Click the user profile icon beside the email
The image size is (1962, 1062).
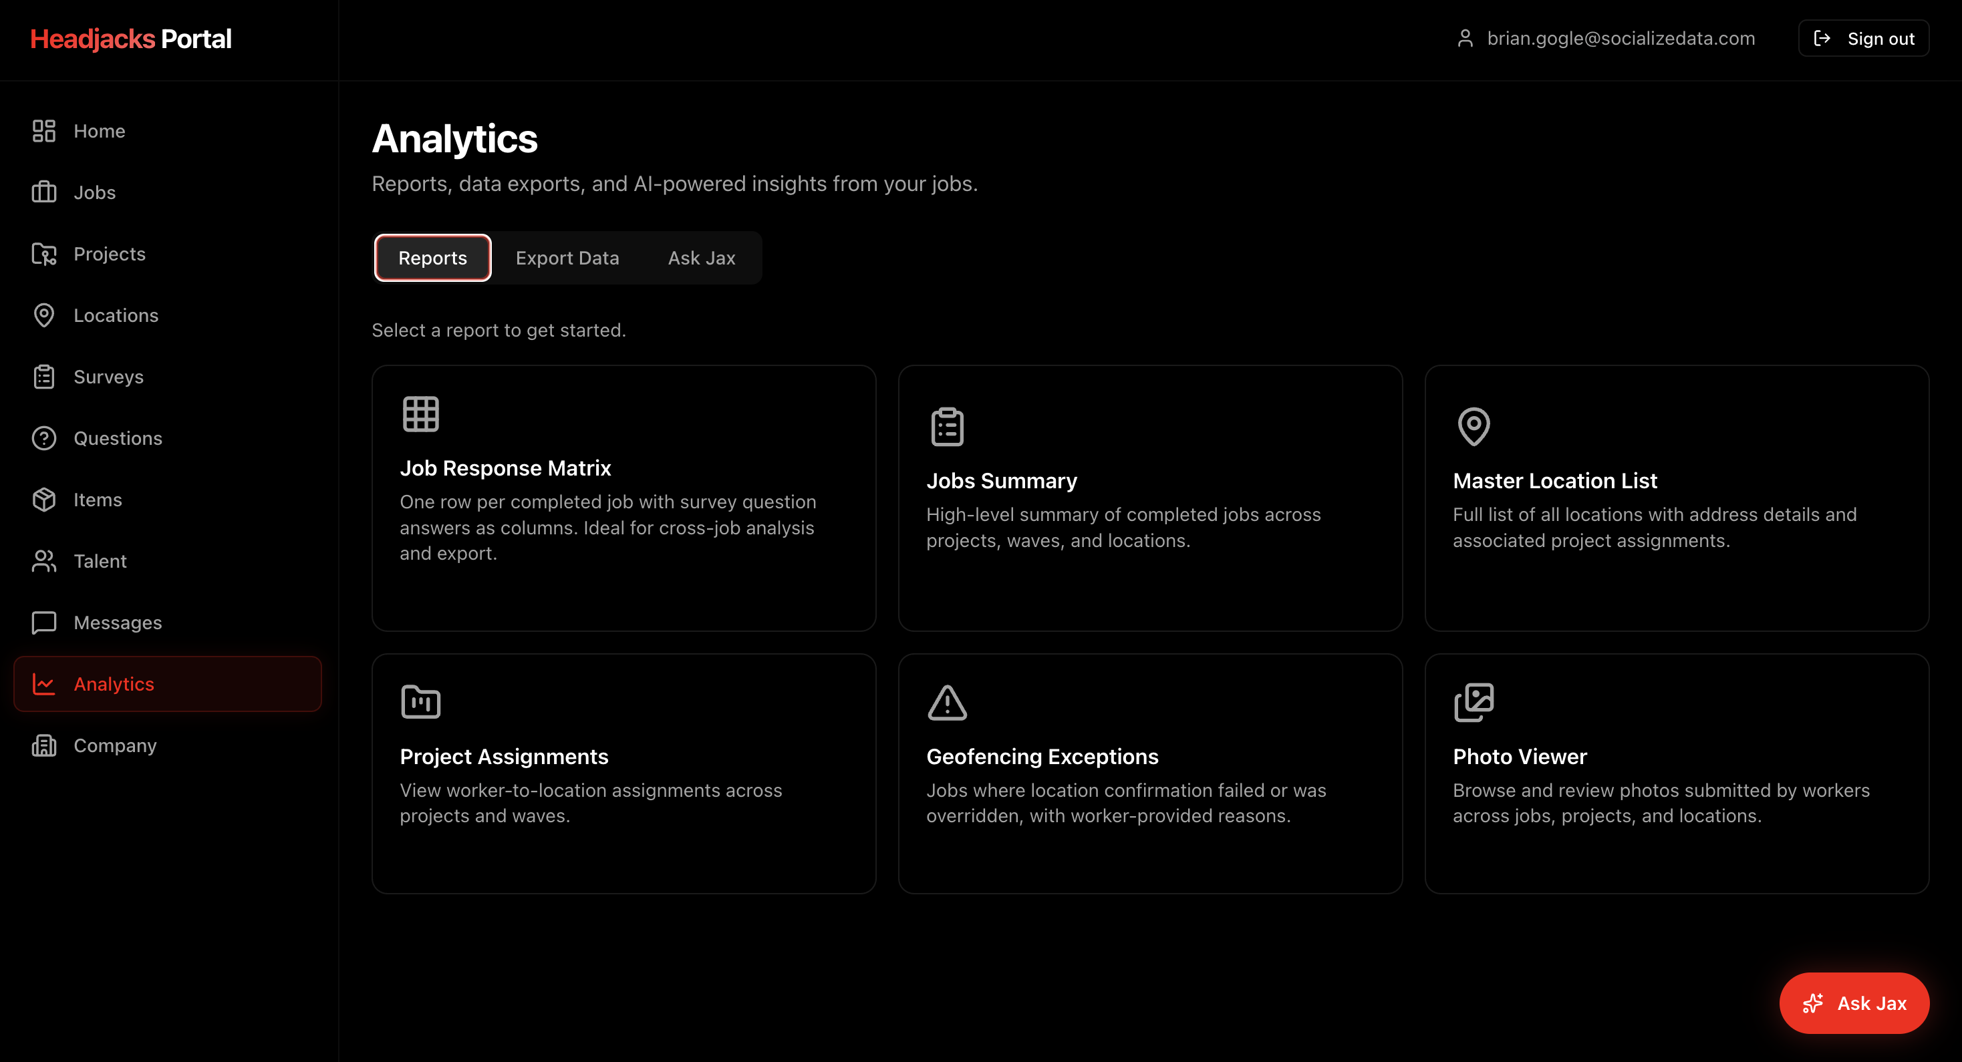tap(1465, 38)
